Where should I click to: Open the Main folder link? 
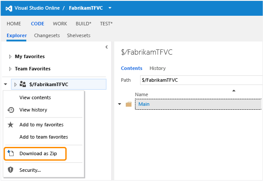click(x=144, y=104)
